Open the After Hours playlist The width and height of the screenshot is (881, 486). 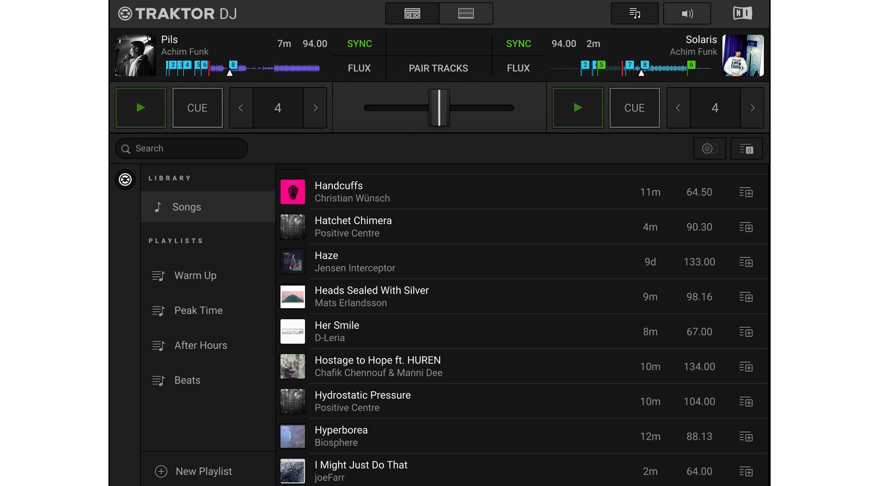(208, 345)
